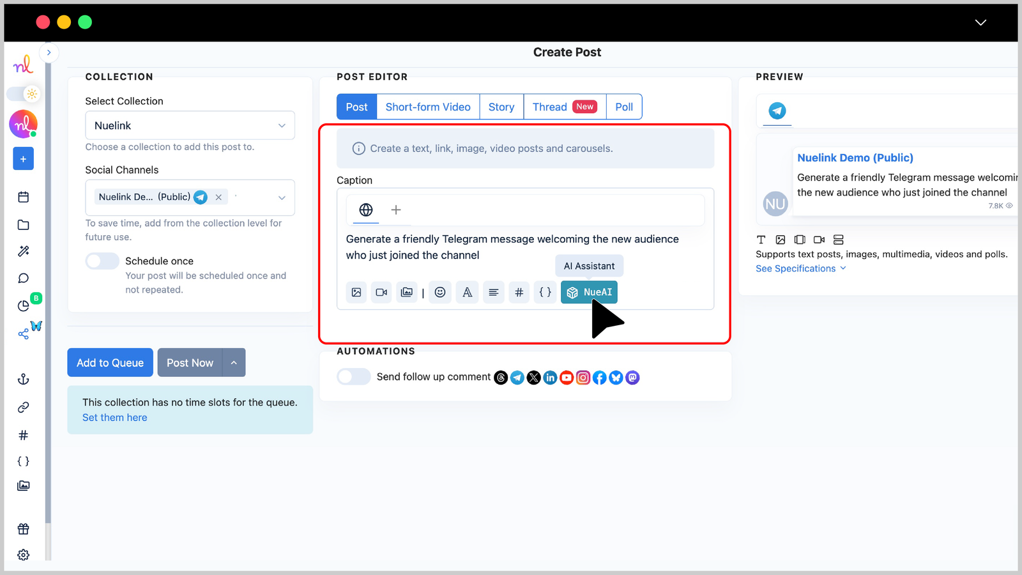Switch to the Thread tab
Image resolution: width=1022 pixels, height=575 pixels.
click(x=550, y=106)
